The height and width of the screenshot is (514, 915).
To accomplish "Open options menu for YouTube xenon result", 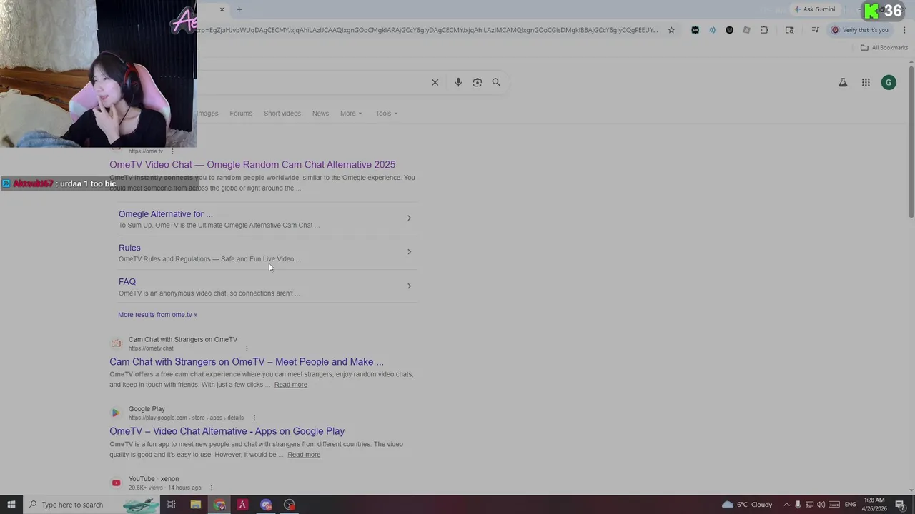I will 211,488.
